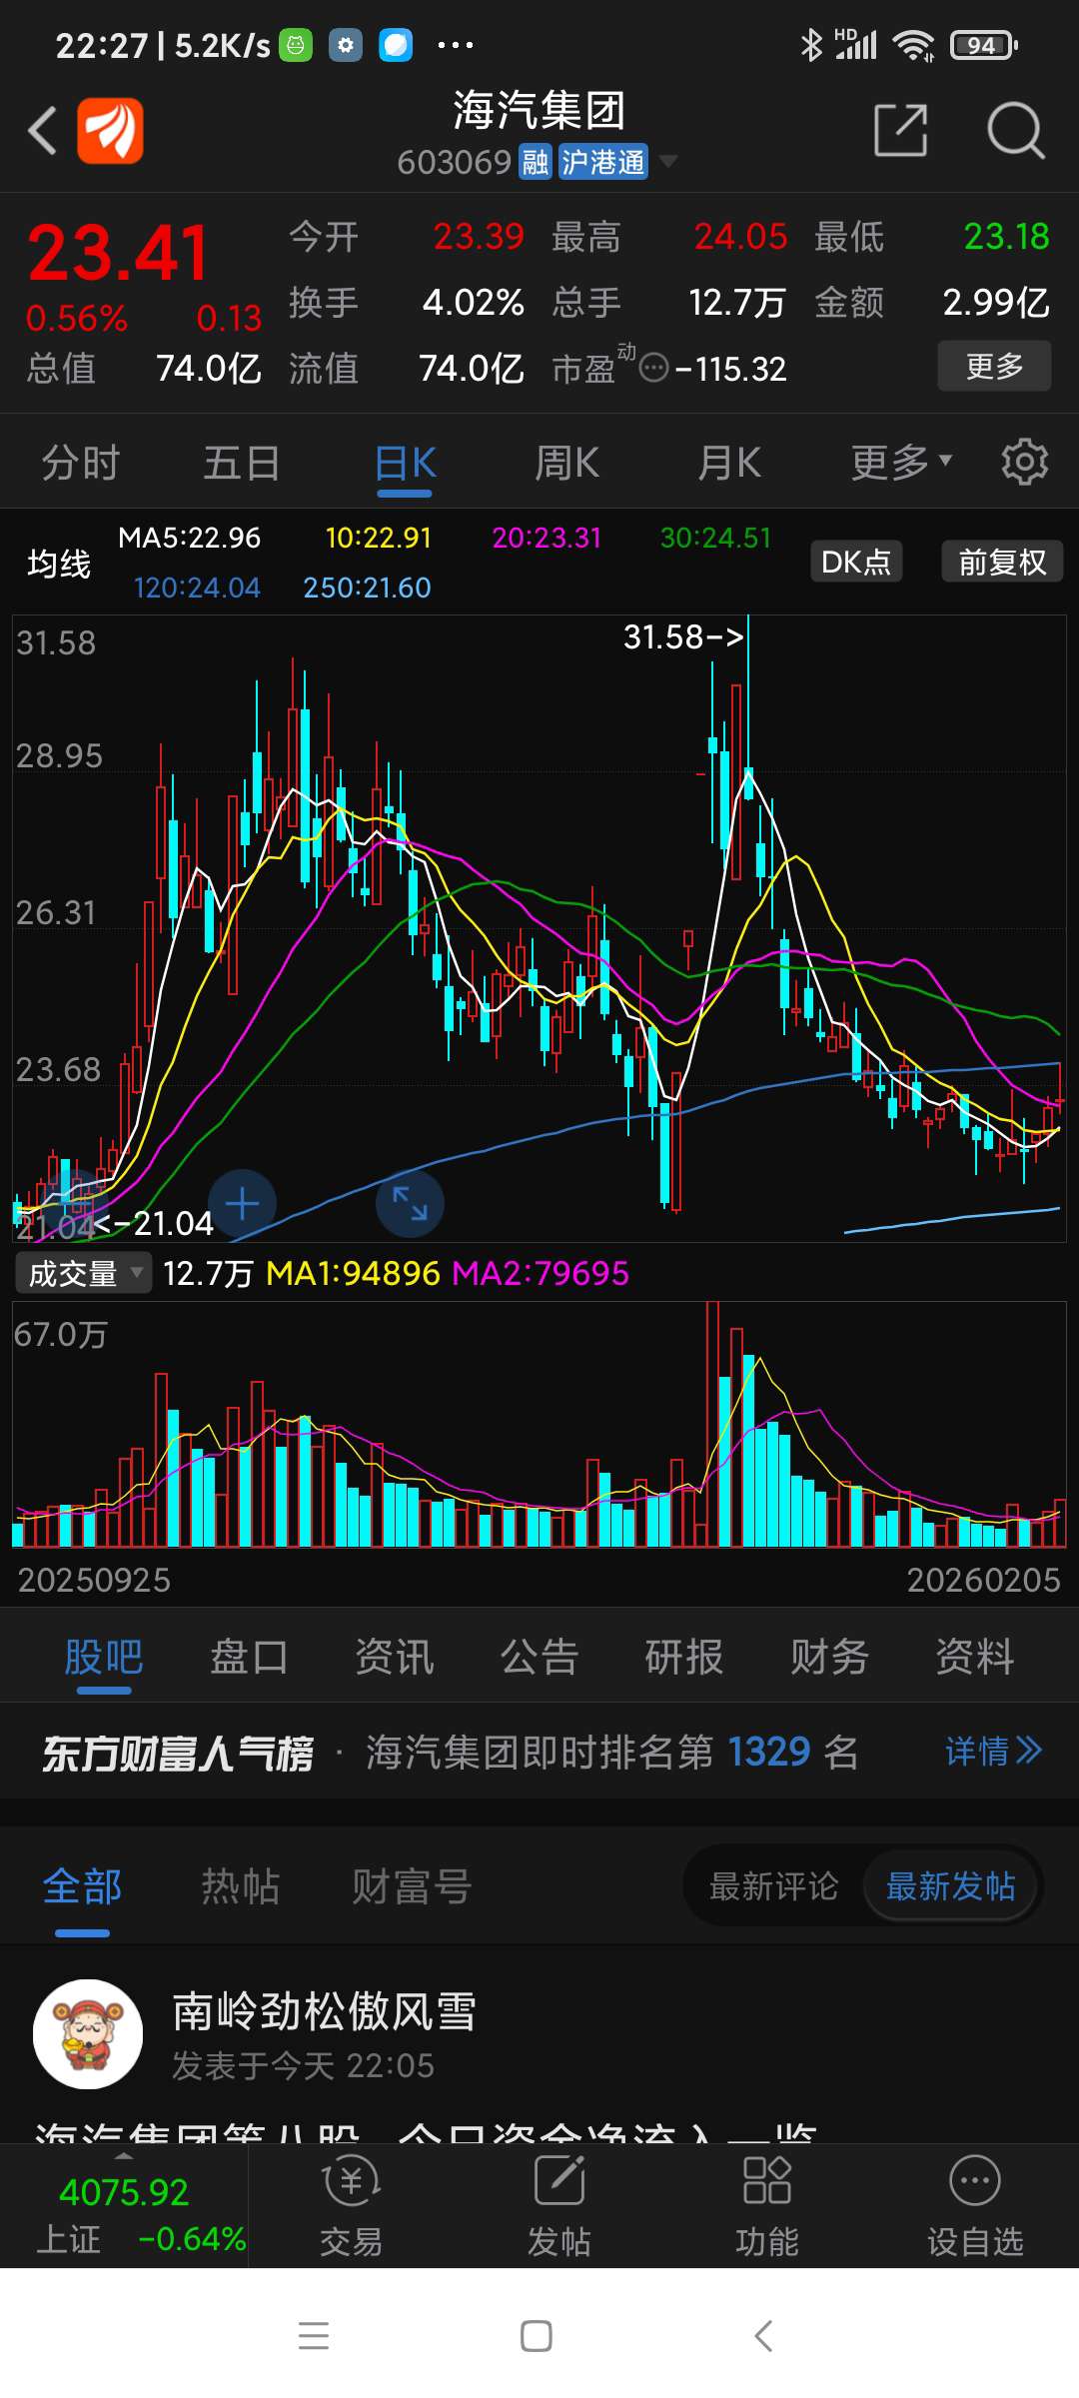Tap the plus zoom button on chart
This screenshot has height=2398, width=1079.
pyautogui.click(x=242, y=1203)
